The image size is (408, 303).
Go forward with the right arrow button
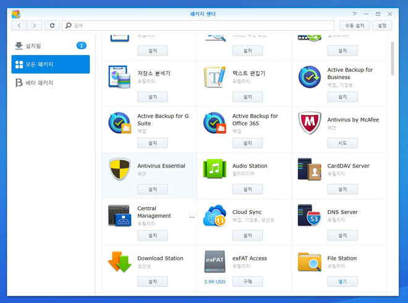pyautogui.click(x=35, y=25)
